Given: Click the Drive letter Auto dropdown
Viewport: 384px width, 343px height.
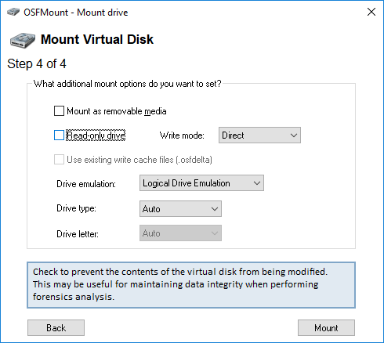Looking at the screenshot, I should (180, 233).
